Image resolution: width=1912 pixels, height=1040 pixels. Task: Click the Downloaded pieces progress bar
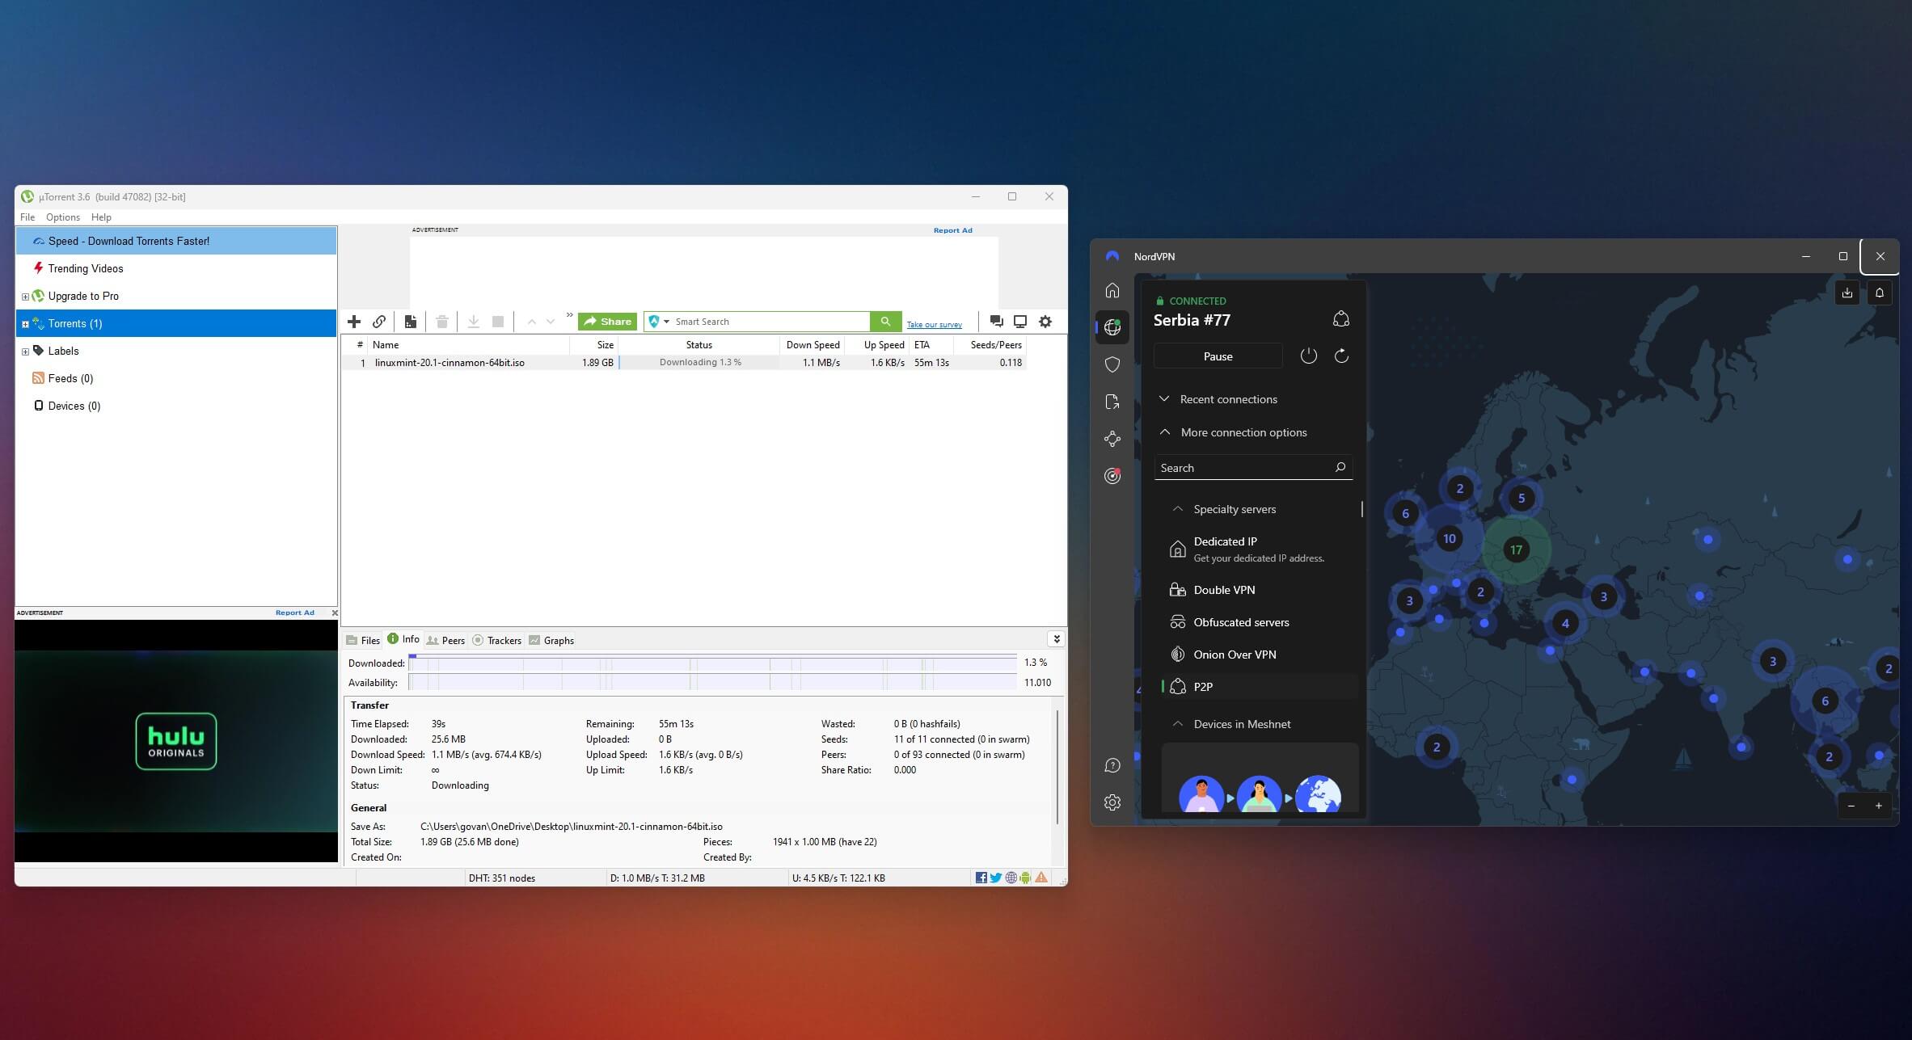[x=712, y=663]
